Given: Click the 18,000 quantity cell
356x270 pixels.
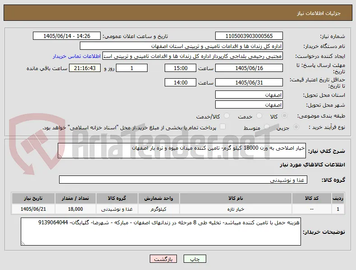Looking at the screenshot, I should click(75, 209).
